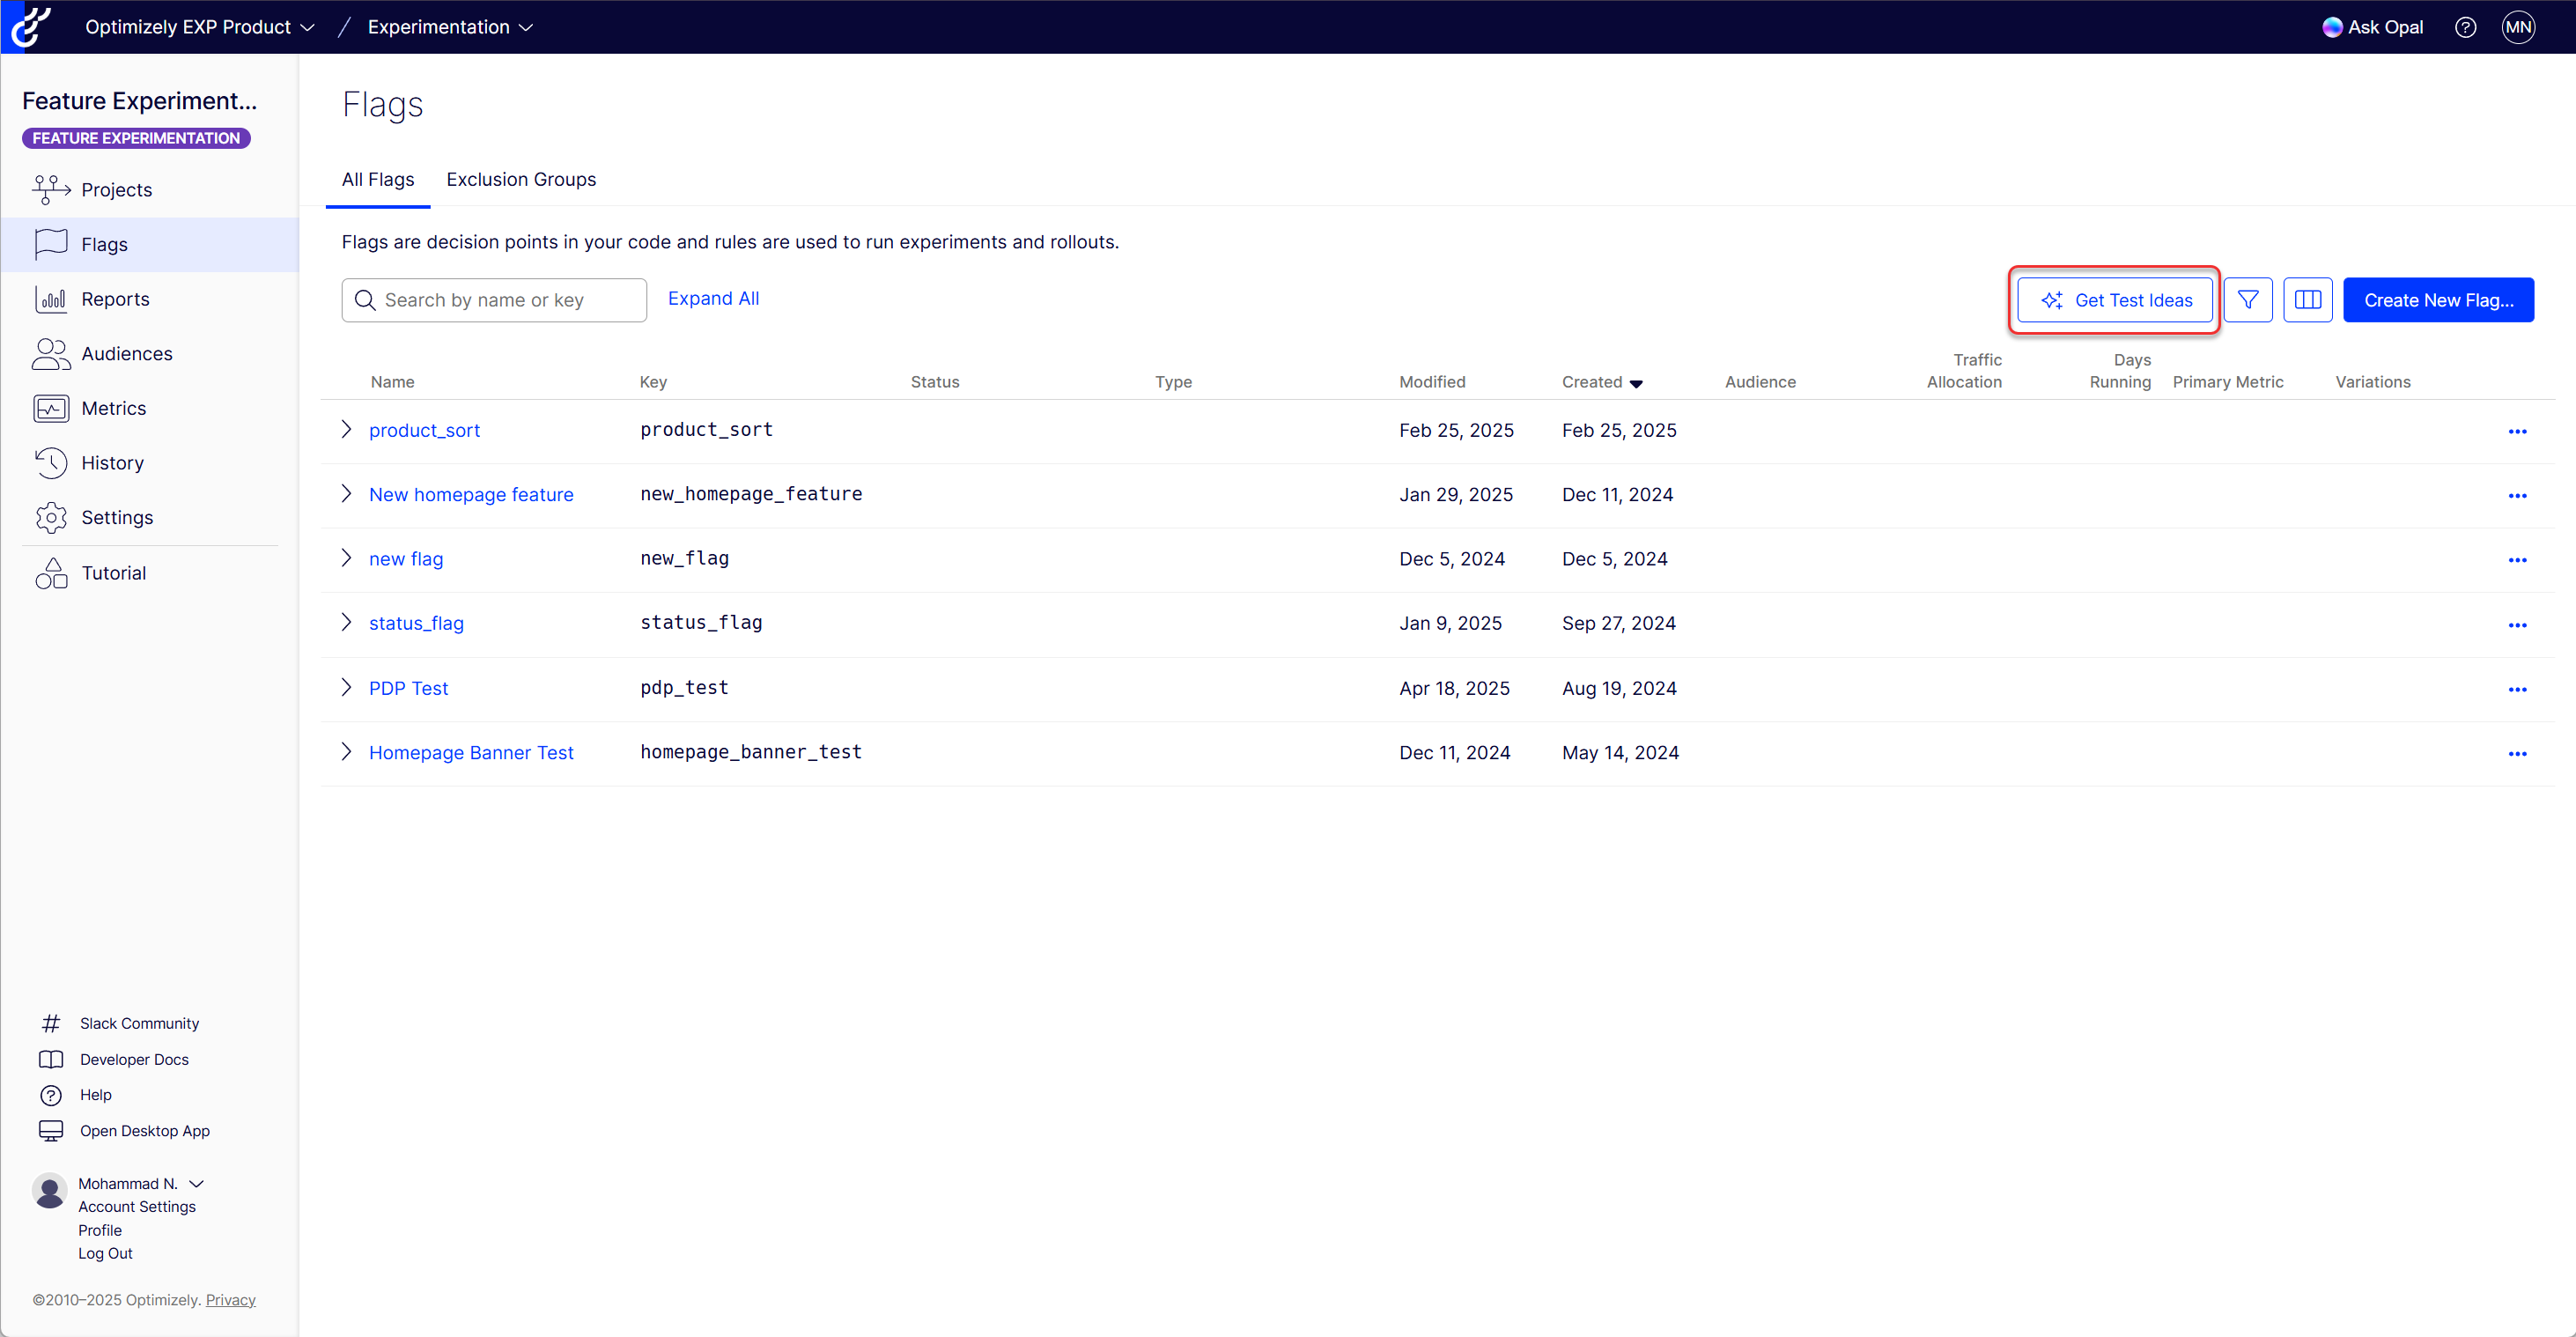Open the Optimizely EXP Product dropdown
2576x1337 pixels.
199,27
